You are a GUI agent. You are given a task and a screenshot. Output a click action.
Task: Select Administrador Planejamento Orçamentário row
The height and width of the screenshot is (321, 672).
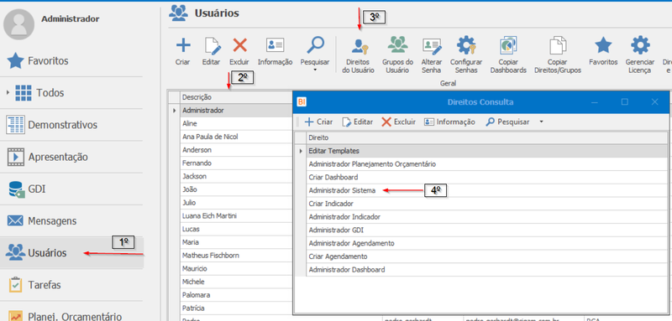click(487, 164)
